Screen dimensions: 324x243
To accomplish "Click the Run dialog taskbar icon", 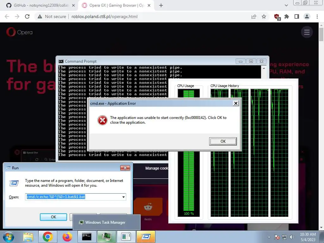I will 146,237.
